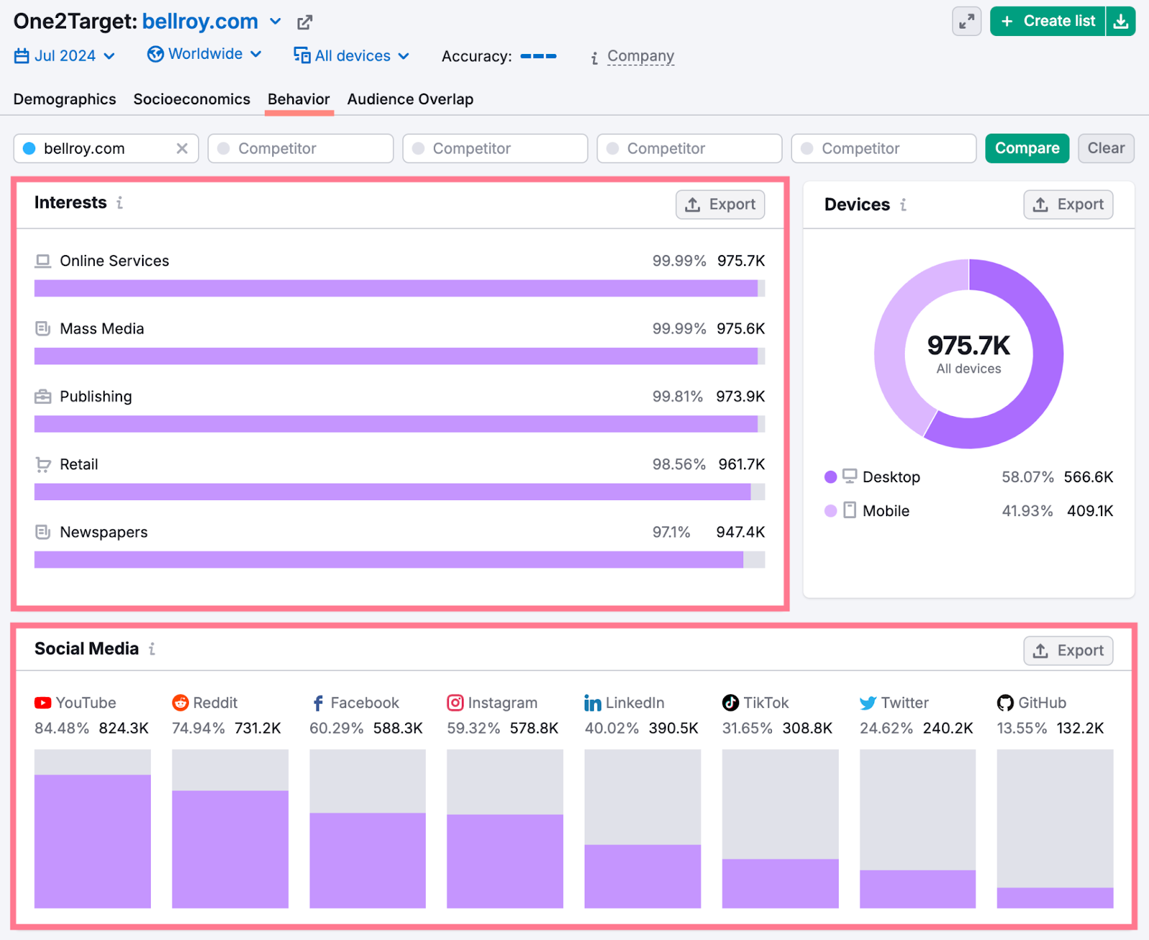
Task: Click the Publishing progress bar
Action: [x=400, y=424]
